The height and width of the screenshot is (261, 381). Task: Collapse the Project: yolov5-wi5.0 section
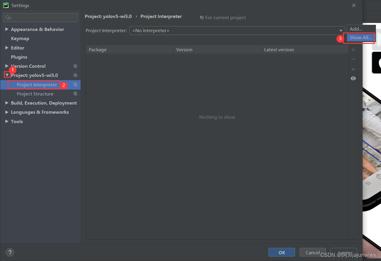pyautogui.click(x=7, y=75)
